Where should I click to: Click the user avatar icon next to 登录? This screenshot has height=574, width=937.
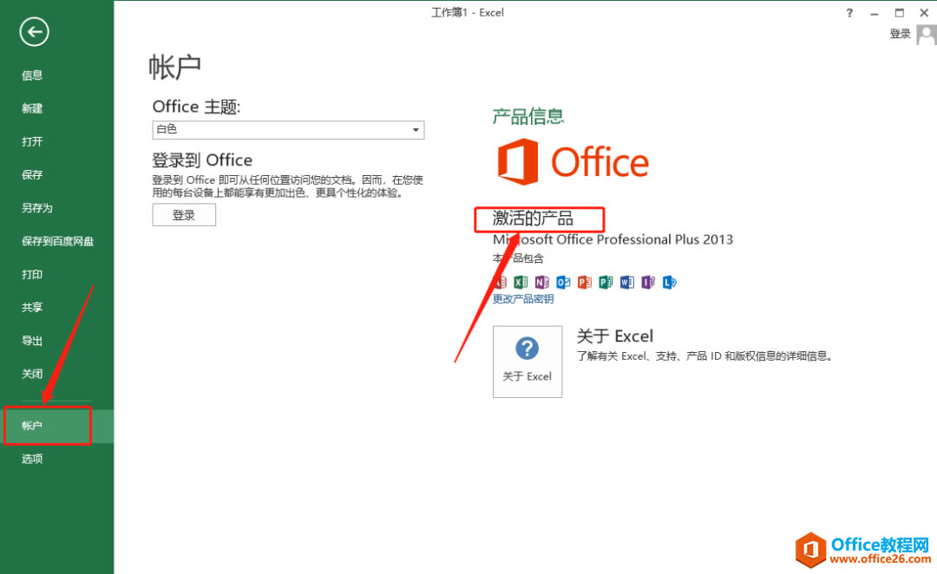[927, 34]
